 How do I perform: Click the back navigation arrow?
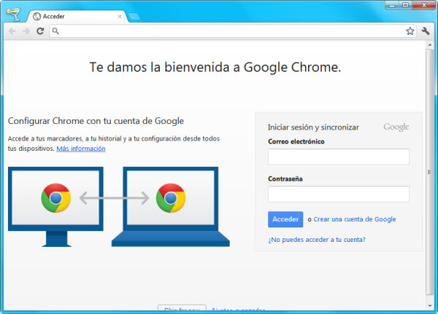[12, 31]
